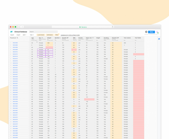Click the browser address bar showing Sensivo
The image size is (169, 139).
pos(83,27)
